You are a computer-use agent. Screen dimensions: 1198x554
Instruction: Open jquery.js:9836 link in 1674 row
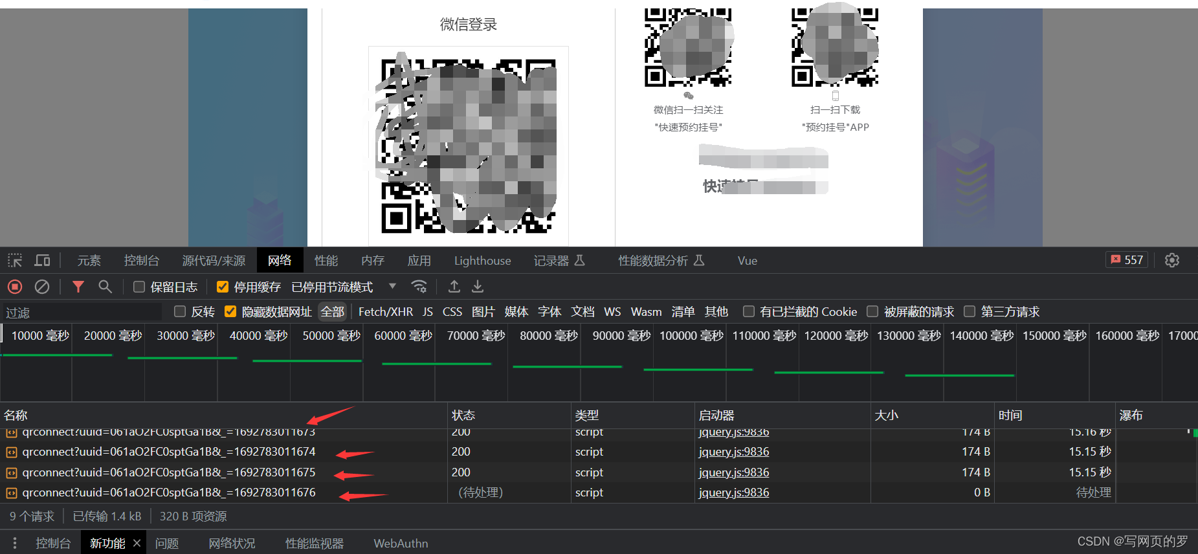tap(734, 452)
